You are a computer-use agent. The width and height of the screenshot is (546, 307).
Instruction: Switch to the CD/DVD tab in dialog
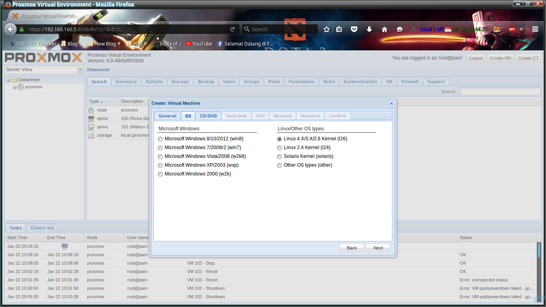(208, 116)
